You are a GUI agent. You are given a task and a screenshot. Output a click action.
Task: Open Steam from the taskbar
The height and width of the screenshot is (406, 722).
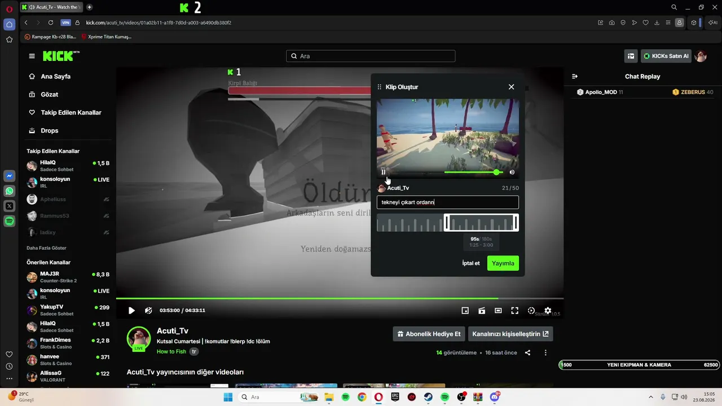coord(428,397)
